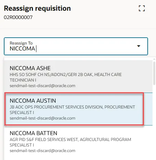Click requisition number 02R0000007
The image size is (156, 160).
click(x=18, y=17)
